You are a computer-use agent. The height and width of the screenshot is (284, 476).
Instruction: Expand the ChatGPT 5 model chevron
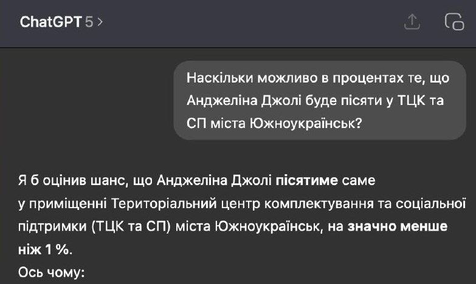(100, 22)
